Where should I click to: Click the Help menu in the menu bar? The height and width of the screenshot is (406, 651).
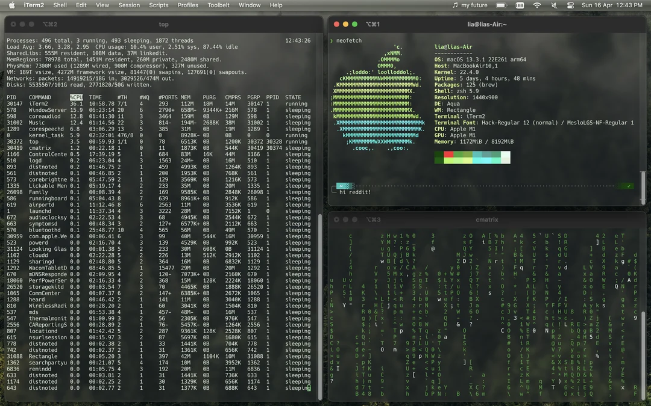click(x=275, y=5)
